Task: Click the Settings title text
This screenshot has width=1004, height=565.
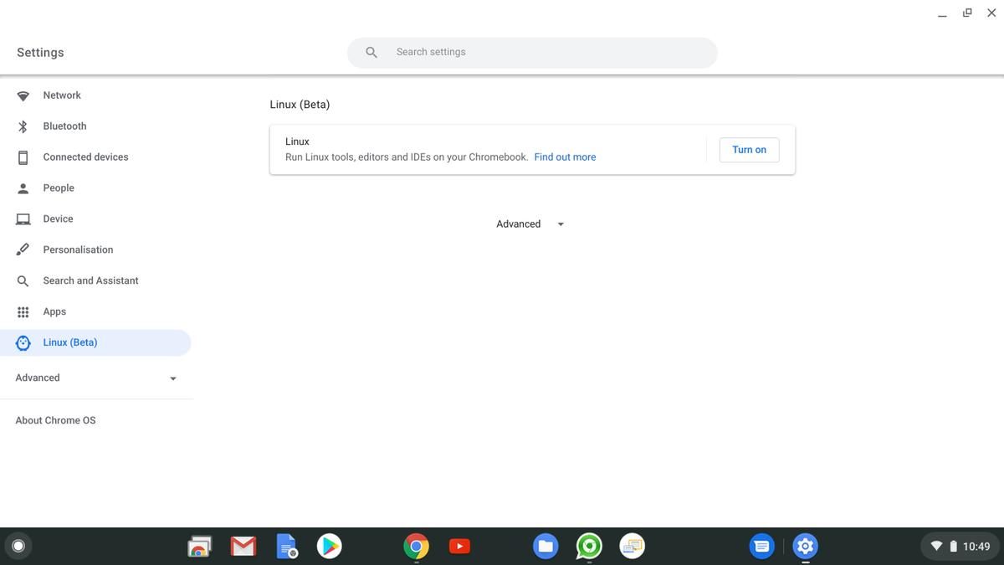Action: pyautogui.click(x=40, y=53)
